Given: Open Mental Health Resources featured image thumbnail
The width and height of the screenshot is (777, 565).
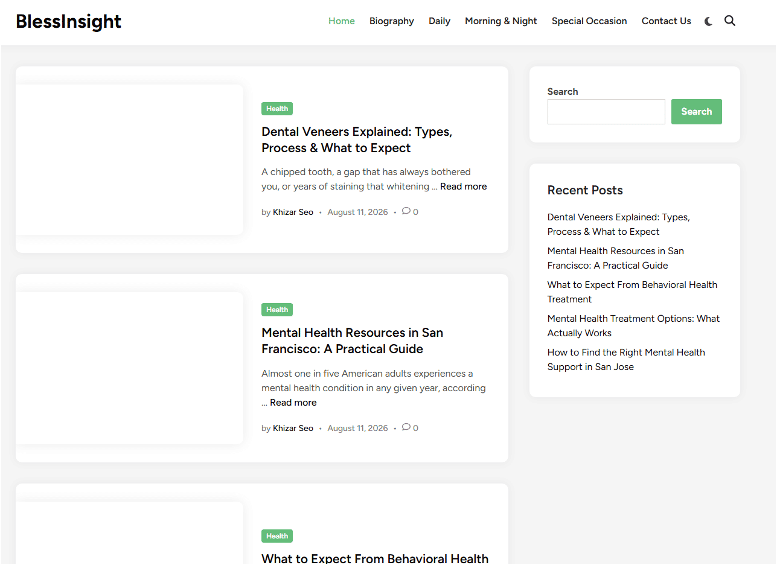Looking at the screenshot, I should pos(129,368).
